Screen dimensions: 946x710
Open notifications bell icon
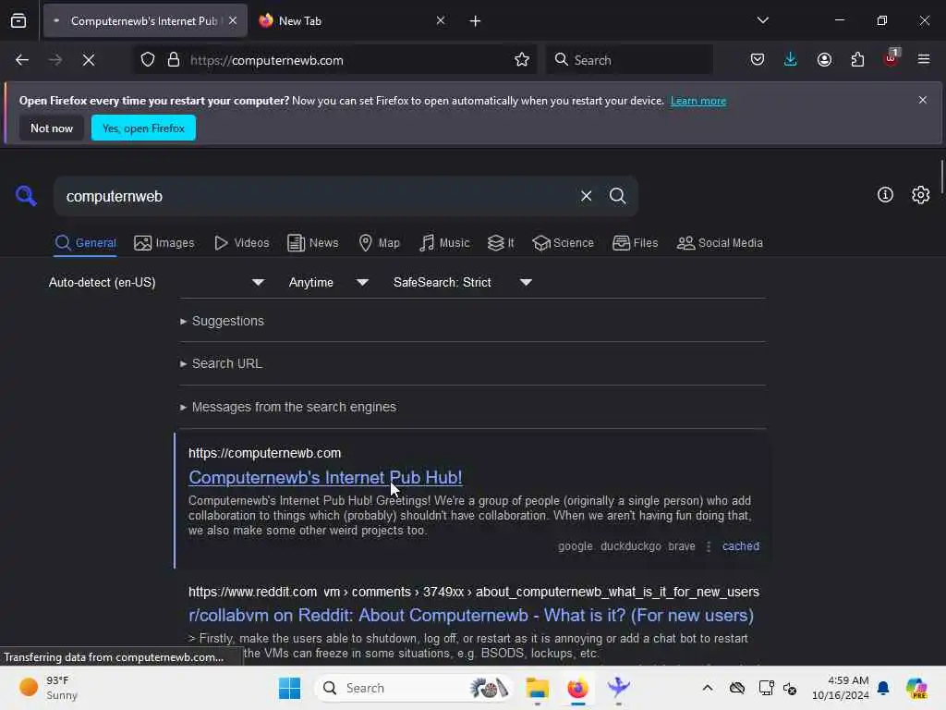pos(883,688)
